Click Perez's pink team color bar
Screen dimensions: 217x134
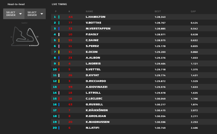[59, 46]
